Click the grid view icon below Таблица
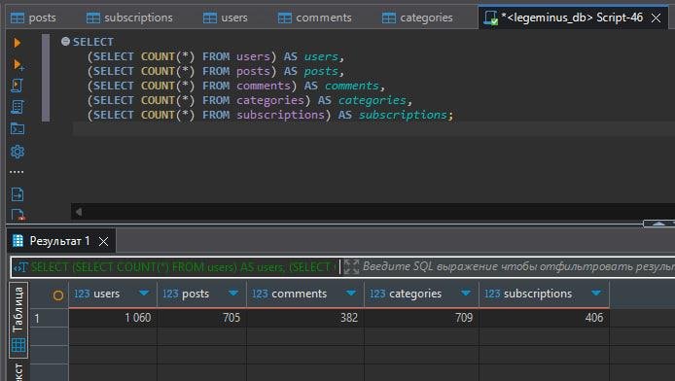This screenshot has height=381, width=675. (18, 345)
